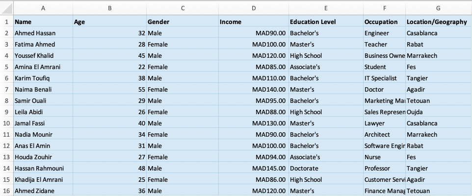Select column B header
The image size is (472, 196).
tap(109, 8)
